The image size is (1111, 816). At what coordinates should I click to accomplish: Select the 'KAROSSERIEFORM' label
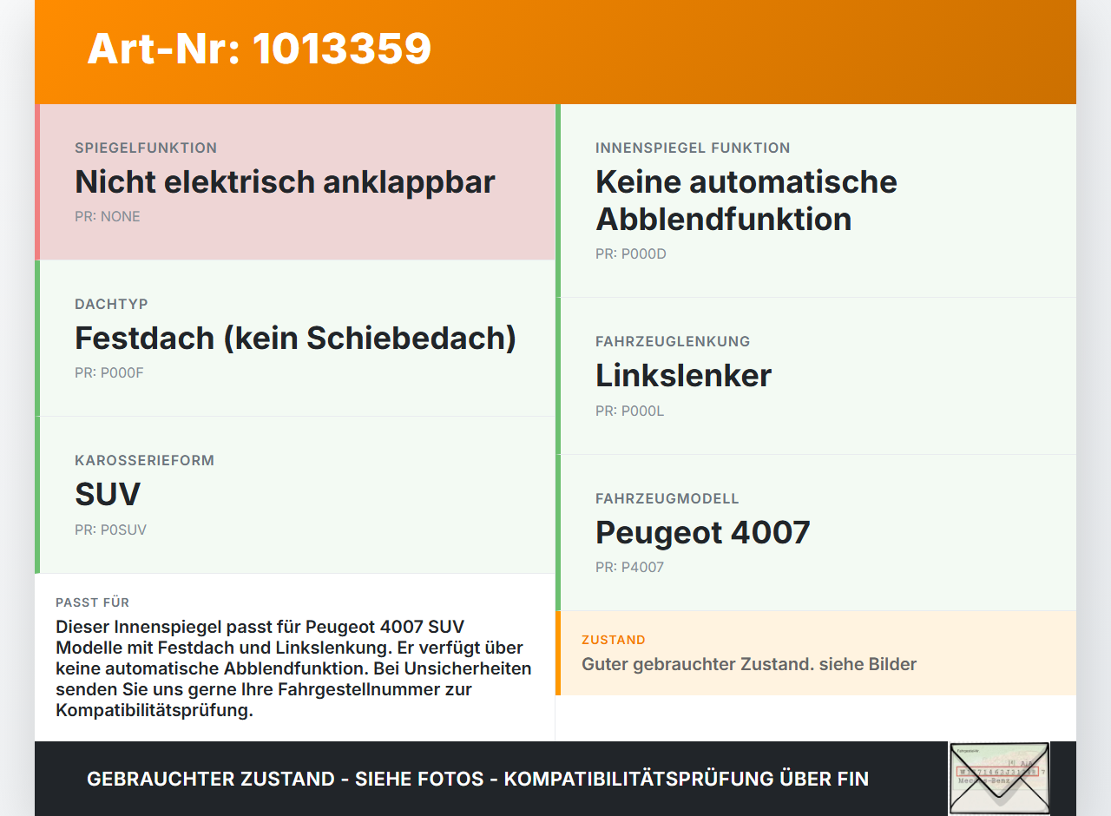point(144,461)
